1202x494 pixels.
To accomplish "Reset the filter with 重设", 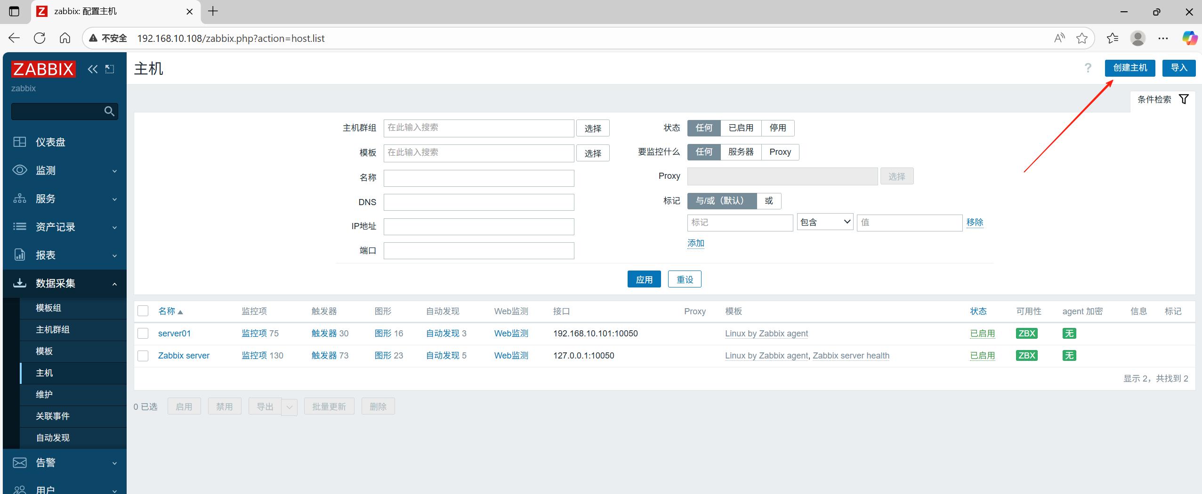I will click(685, 279).
